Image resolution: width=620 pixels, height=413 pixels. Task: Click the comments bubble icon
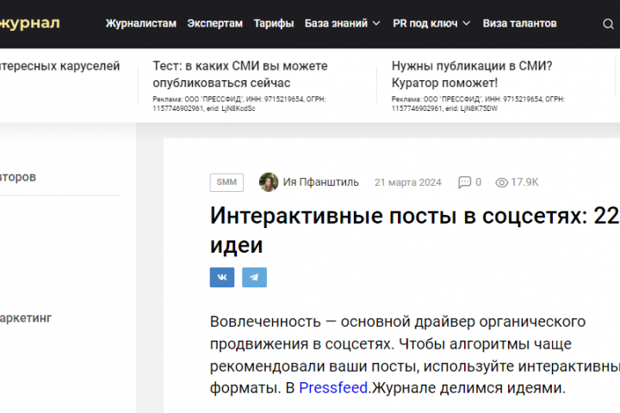[x=465, y=182]
